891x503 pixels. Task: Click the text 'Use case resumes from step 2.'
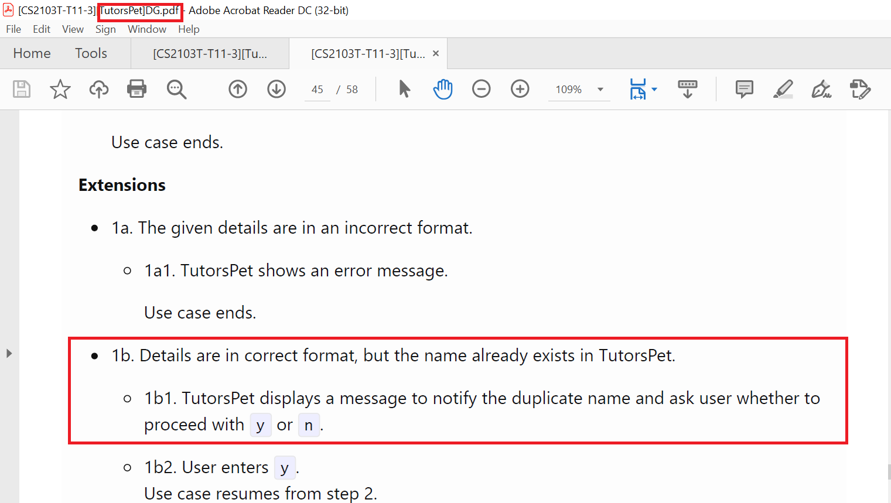[x=261, y=494]
